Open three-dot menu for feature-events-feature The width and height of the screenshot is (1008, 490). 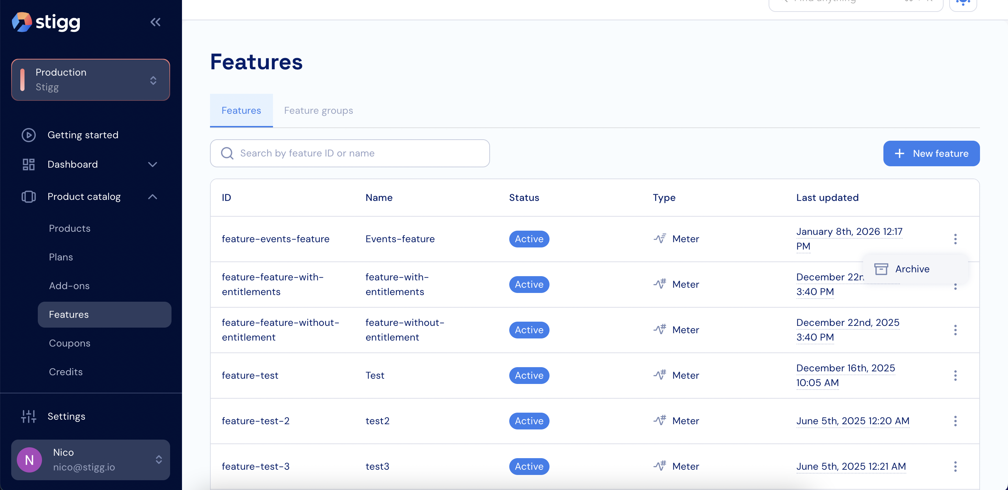955,239
